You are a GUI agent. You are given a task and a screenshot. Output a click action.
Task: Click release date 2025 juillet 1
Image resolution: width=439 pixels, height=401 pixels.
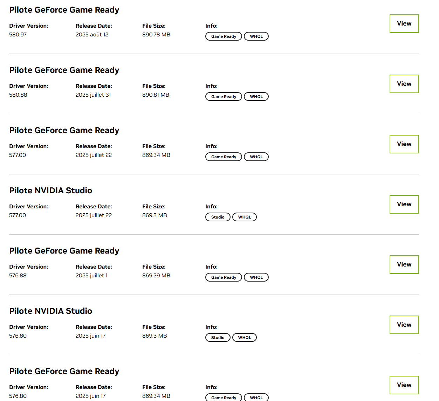click(x=92, y=276)
